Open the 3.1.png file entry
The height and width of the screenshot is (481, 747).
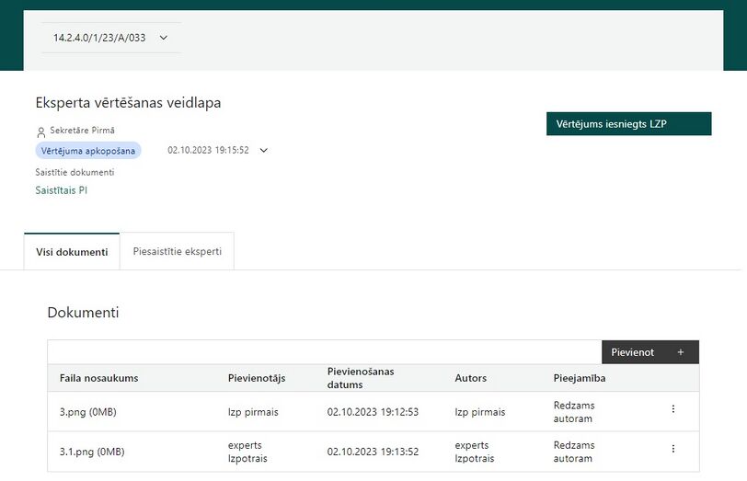point(92,452)
